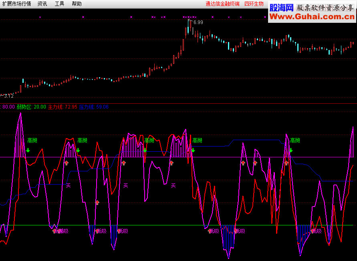Click the leftmost 买 signal label

point(68,186)
